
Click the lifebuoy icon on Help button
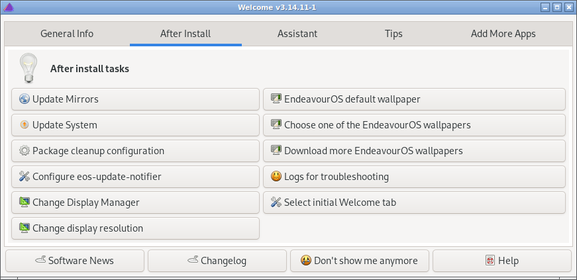pyautogui.click(x=490, y=261)
